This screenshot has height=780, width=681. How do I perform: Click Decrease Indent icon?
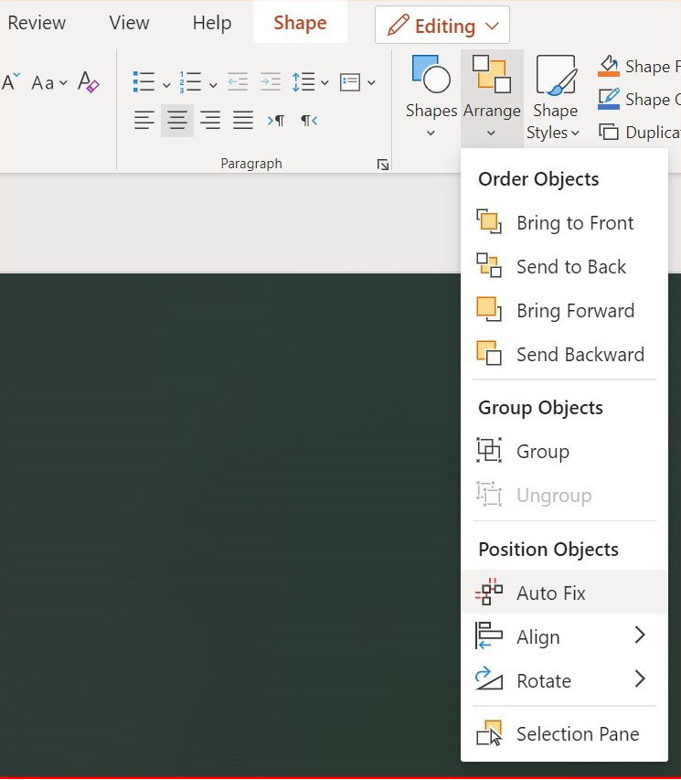[238, 81]
